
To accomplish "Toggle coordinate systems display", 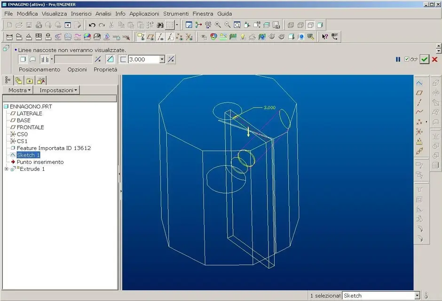I will pos(189,37).
